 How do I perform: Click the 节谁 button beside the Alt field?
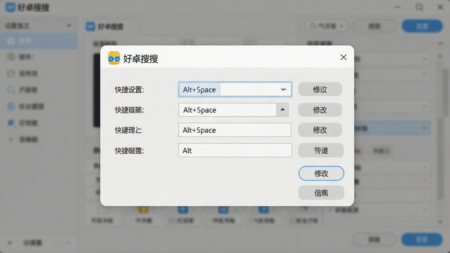(321, 150)
